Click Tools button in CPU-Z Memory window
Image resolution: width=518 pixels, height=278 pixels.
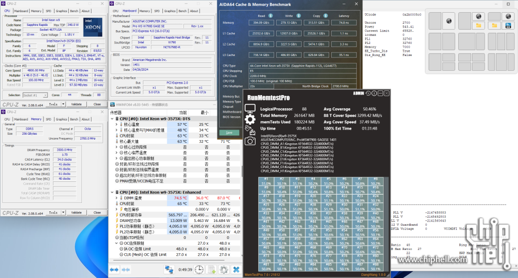click(53, 212)
